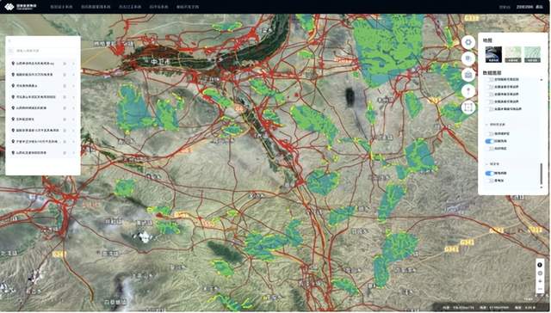Screen dimensions: 551x313
Task: Open the last menu item in top navigation
Action: (x=188, y=7)
